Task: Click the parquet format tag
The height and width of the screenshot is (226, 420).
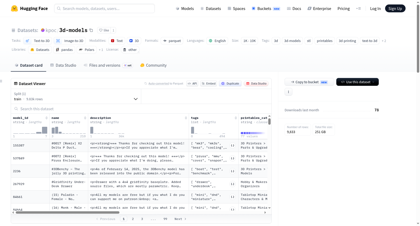Action: tap(172, 41)
